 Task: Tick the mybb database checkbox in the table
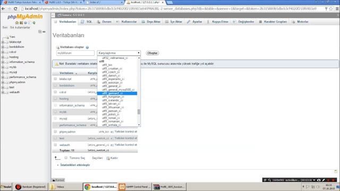pyautogui.click(x=55, y=112)
